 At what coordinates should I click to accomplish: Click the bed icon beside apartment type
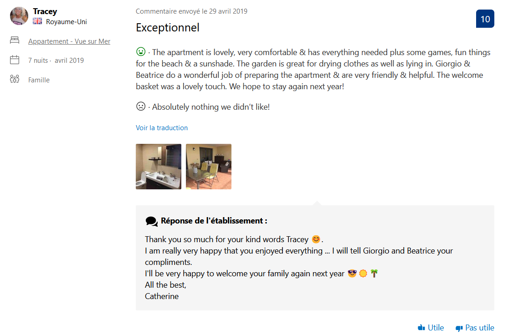tap(15, 41)
